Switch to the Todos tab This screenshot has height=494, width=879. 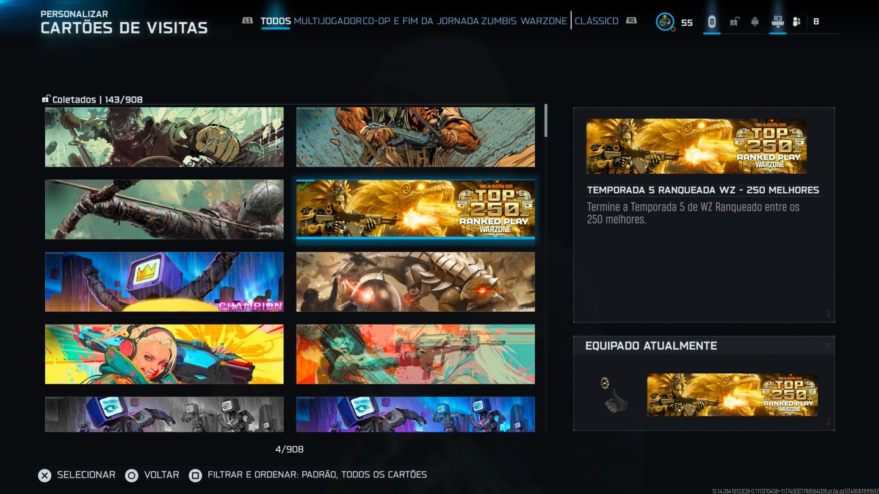tap(275, 21)
